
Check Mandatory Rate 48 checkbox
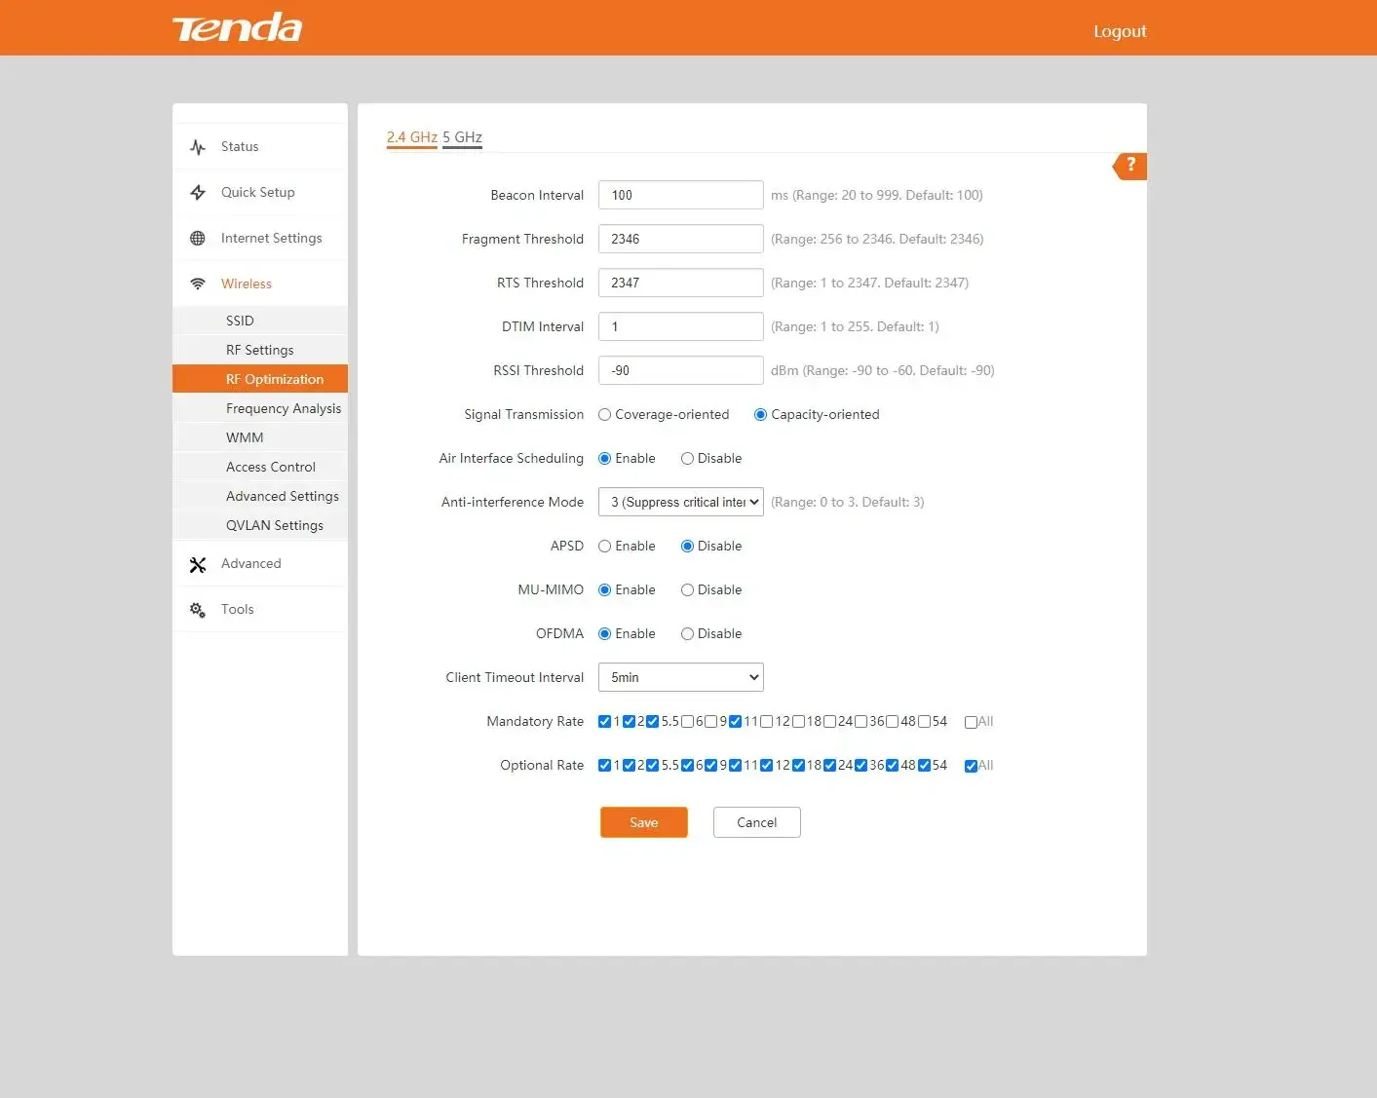tap(893, 722)
